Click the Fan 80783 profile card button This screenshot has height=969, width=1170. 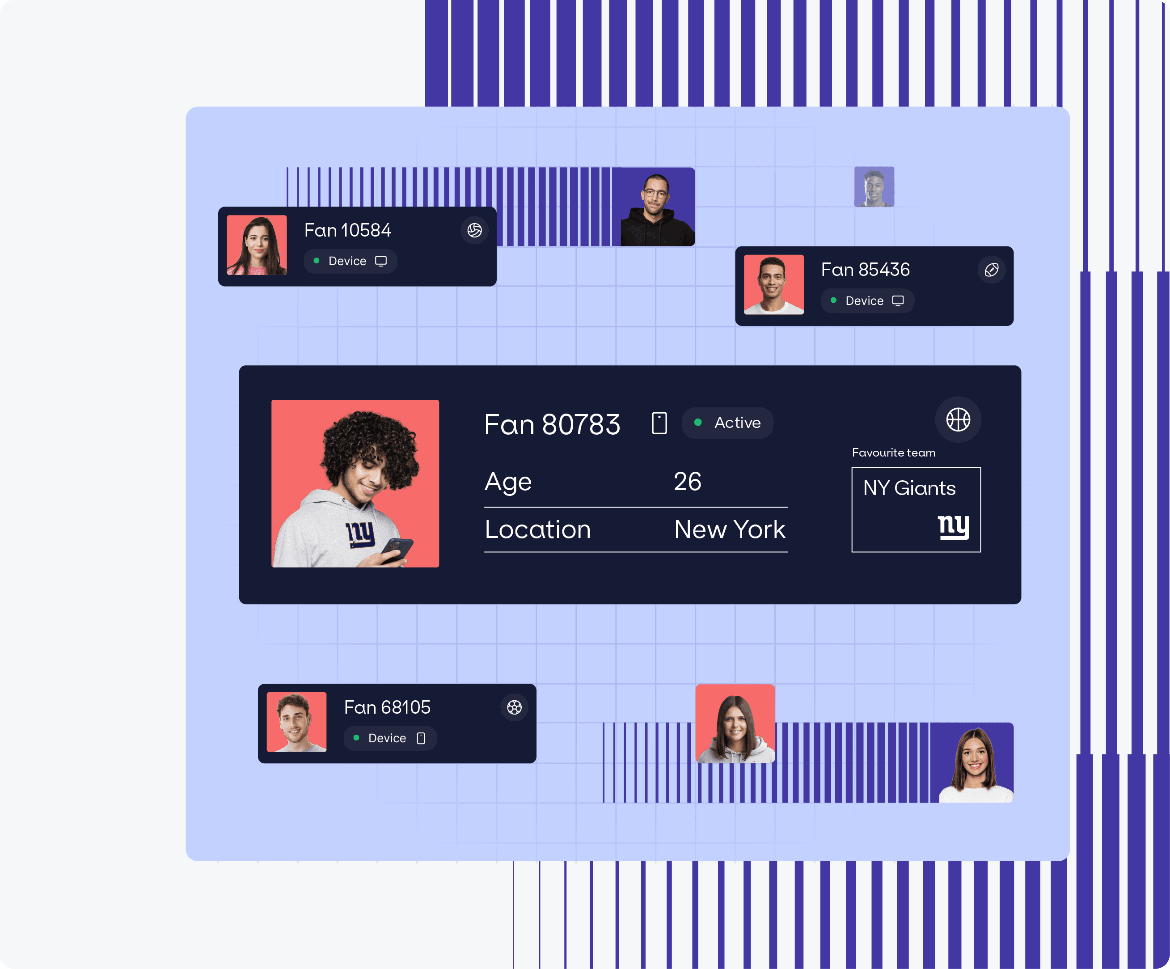pos(631,484)
